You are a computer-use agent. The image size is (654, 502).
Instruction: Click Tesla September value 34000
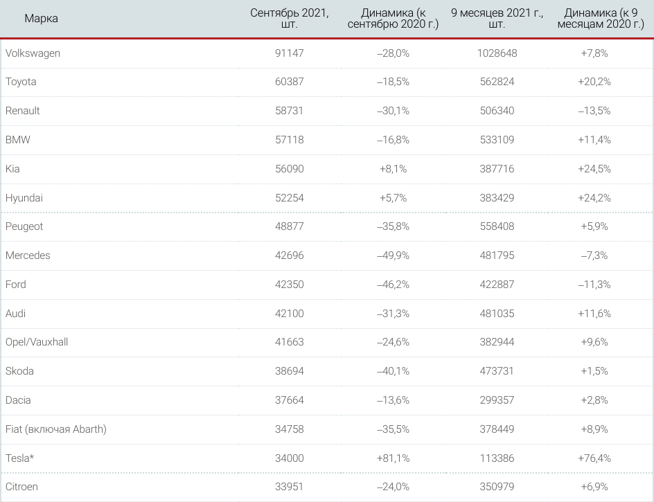tap(290, 458)
